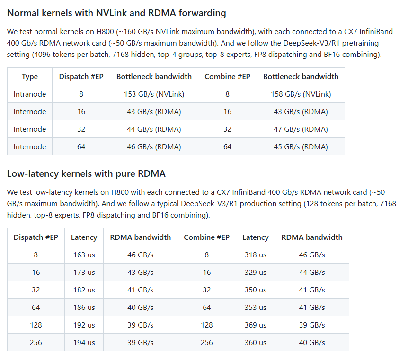Select the '43 GB/s' cell beside '173 us'
Screen dimensions: 408x355
coord(141,272)
